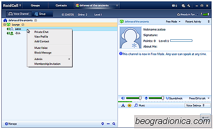Choose Add Contact from the context menu
213x129 pixels.
click(x=42, y=41)
